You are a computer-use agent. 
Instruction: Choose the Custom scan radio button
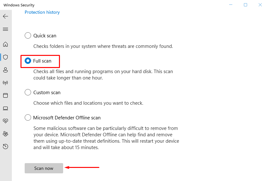(x=28, y=93)
